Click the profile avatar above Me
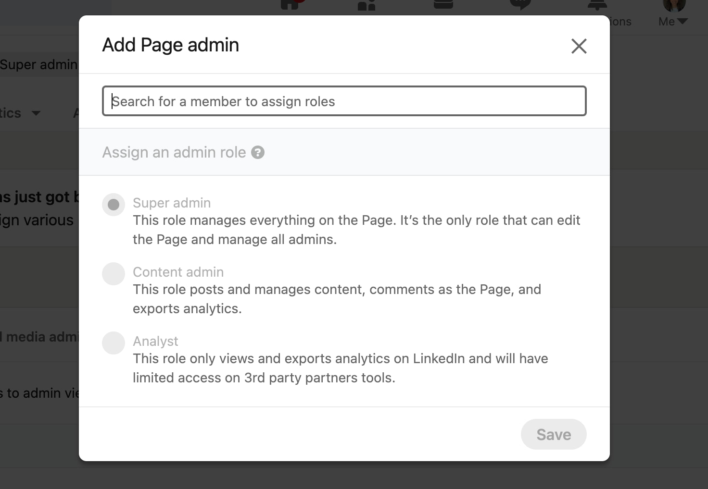708x489 pixels. [673, 5]
